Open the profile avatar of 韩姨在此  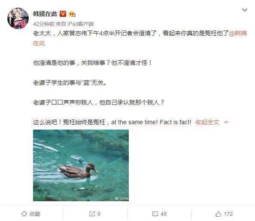click(x=18, y=18)
